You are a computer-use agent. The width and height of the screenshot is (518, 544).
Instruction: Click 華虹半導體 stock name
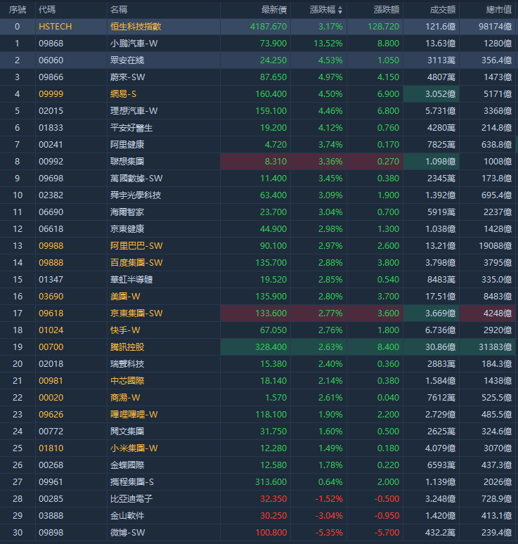131,280
